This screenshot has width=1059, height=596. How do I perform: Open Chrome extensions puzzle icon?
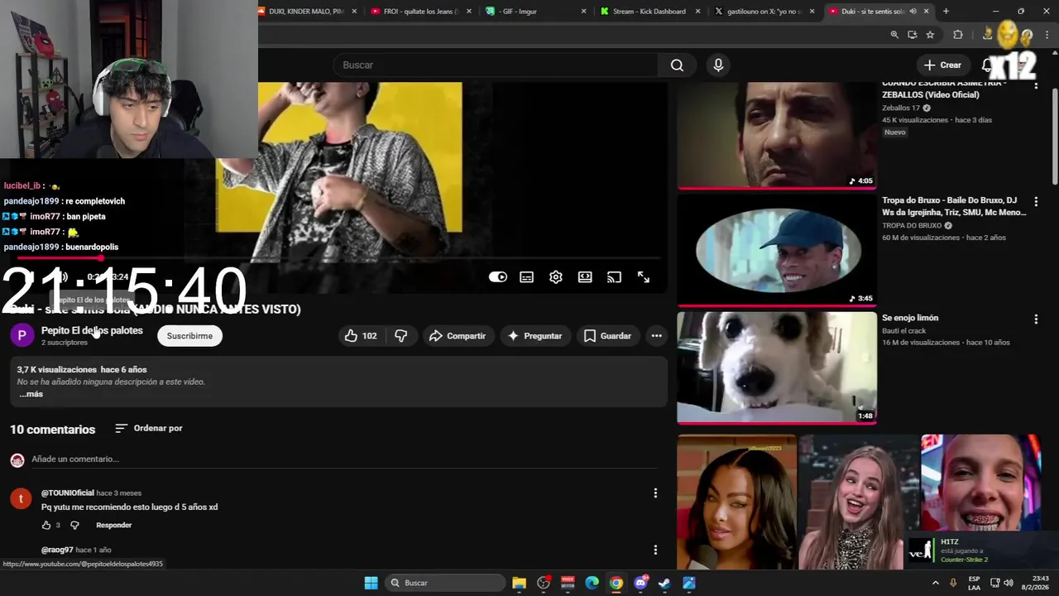point(958,35)
